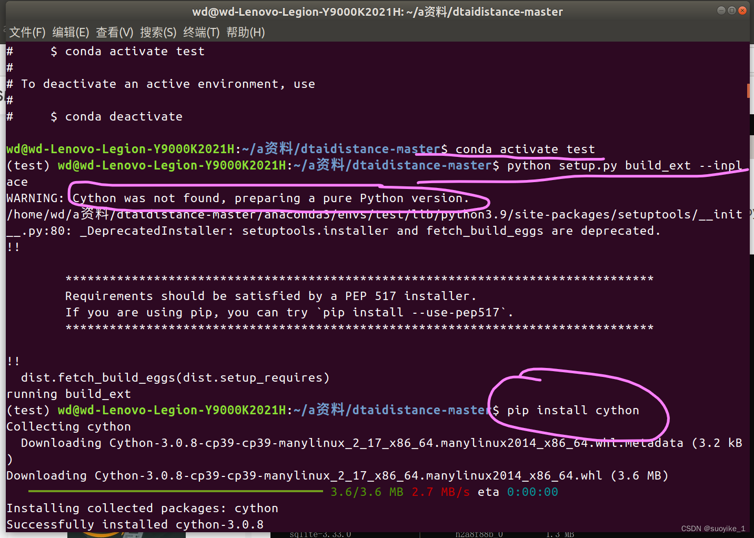Click the CSDN @suoyike_1 watermark text
Image resolution: width=754 pixels, height=538 pixels.
tap(713, 528)
